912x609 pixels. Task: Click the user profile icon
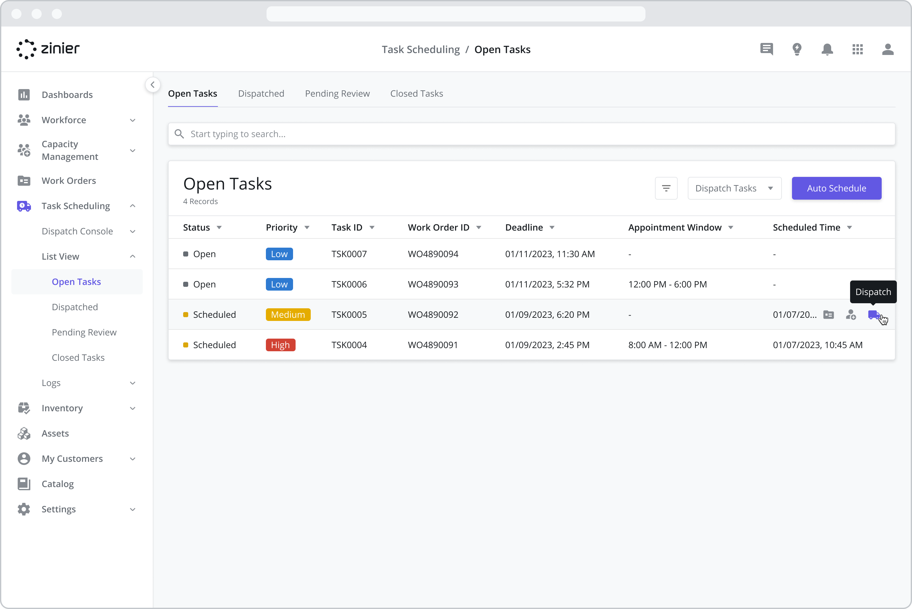pos(888,49)
